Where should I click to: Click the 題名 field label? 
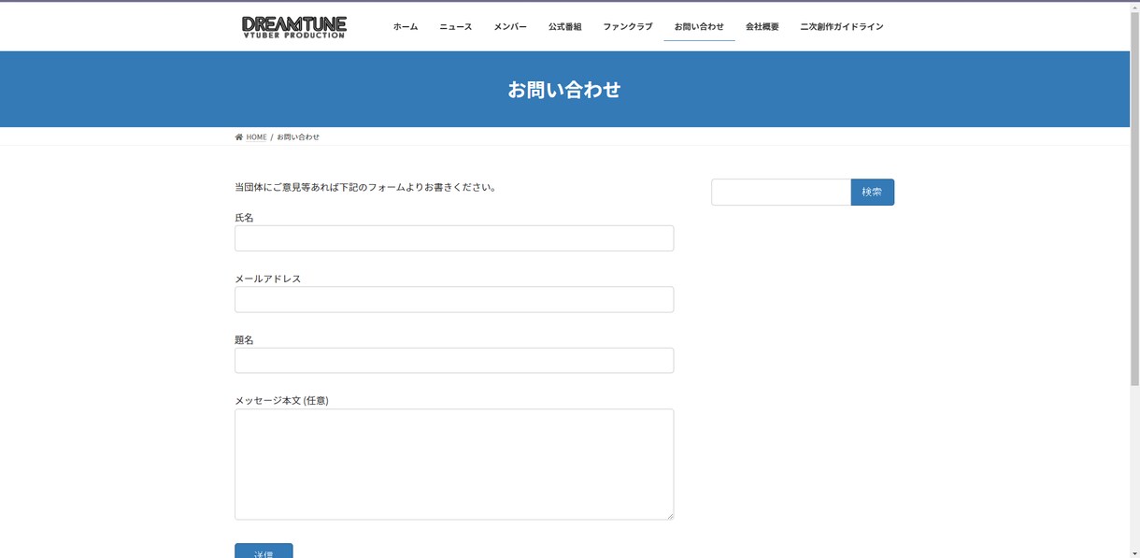click(244, 340)
